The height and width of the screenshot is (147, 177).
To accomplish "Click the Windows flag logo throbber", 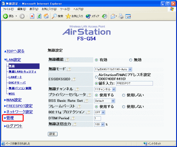I will 172,9.
